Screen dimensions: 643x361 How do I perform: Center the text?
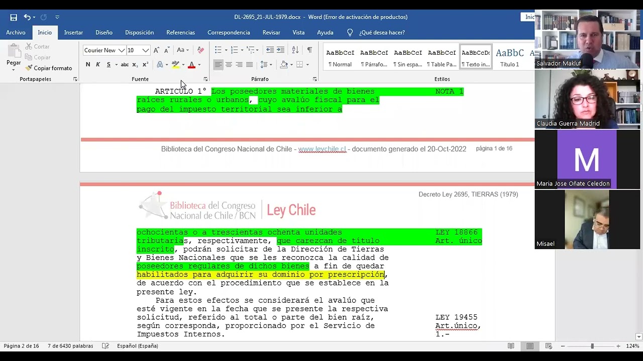click(229, 65)
